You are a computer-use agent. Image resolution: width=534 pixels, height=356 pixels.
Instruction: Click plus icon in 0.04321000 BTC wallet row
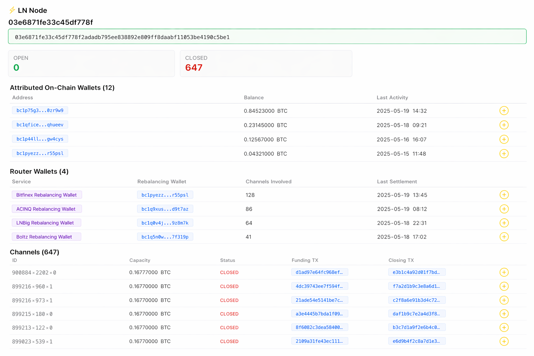click(x=504, y=154)
